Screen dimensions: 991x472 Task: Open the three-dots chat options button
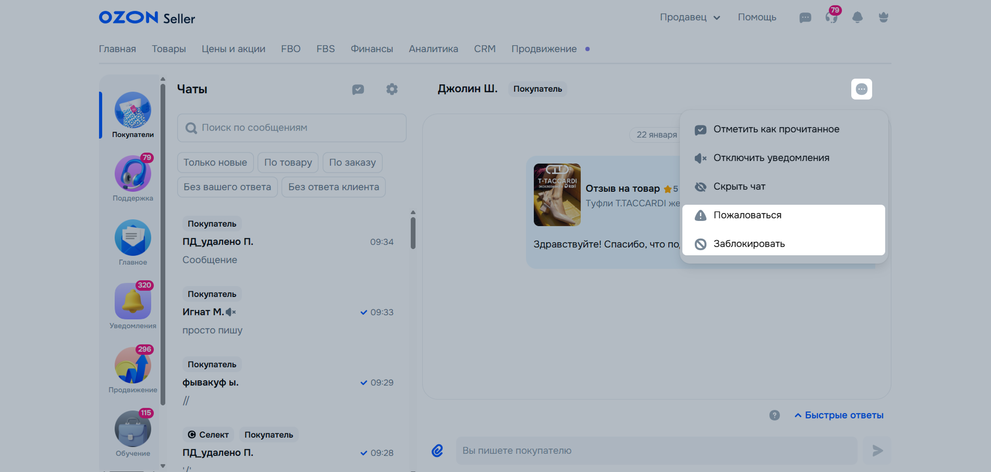[861, 89]
